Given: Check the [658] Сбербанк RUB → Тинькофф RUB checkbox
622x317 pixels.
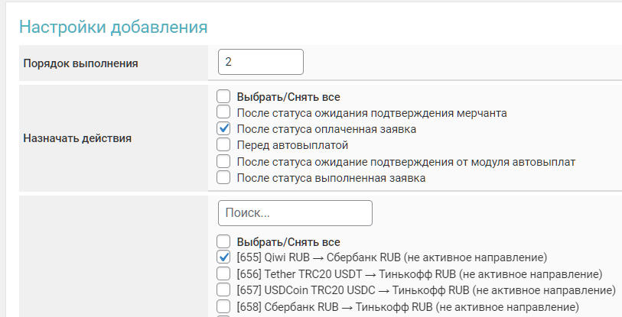Looking at the screenshot, I should click(223, 306).
